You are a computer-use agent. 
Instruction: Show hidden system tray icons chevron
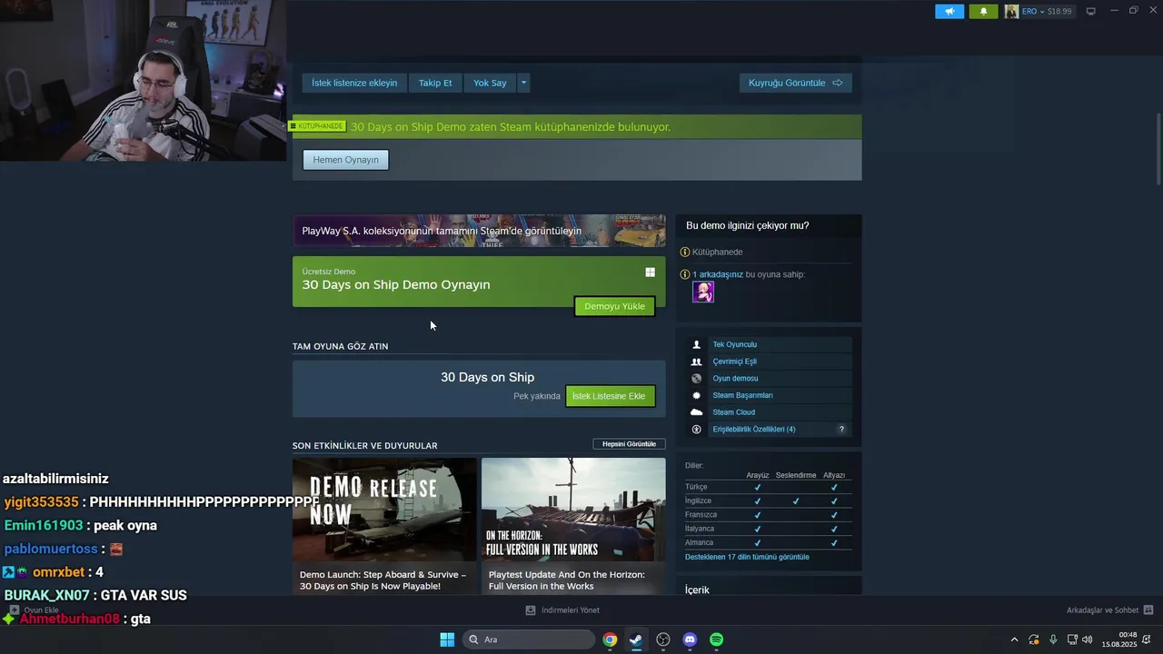tap(1014, 639)
